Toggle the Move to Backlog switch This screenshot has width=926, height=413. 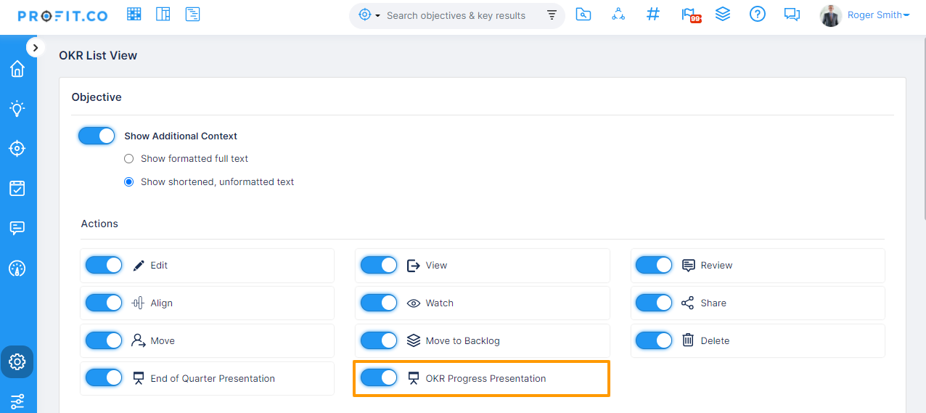click(x=379, y=340)
